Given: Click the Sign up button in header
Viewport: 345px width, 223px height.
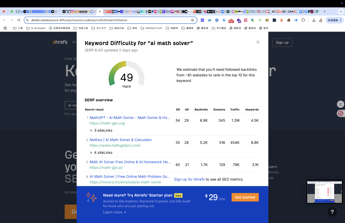Looking at the screenshot, I should point(282,42).
